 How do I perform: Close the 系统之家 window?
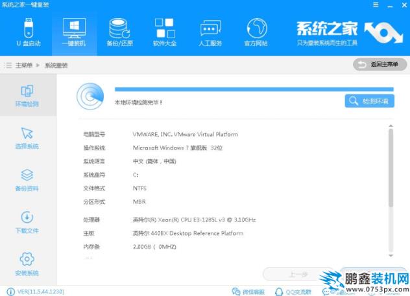404,5
